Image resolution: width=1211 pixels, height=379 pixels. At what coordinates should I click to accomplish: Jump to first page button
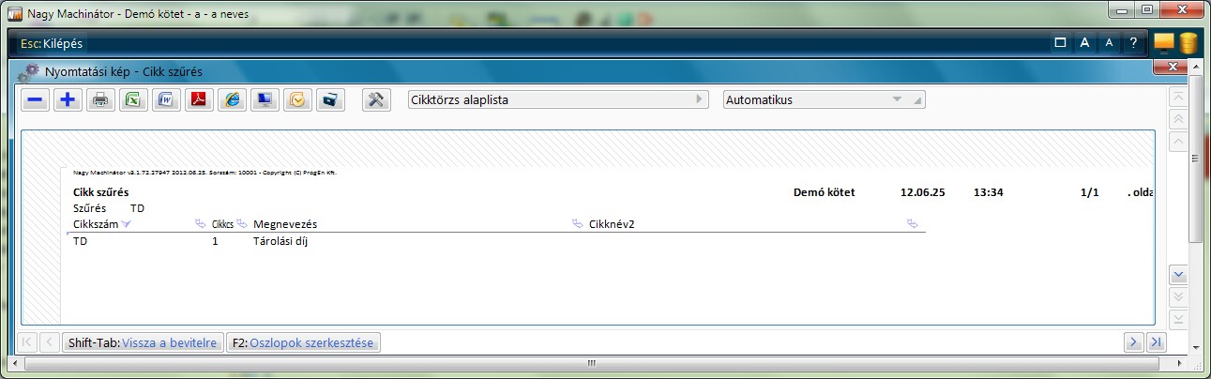(x=28, y=342)
